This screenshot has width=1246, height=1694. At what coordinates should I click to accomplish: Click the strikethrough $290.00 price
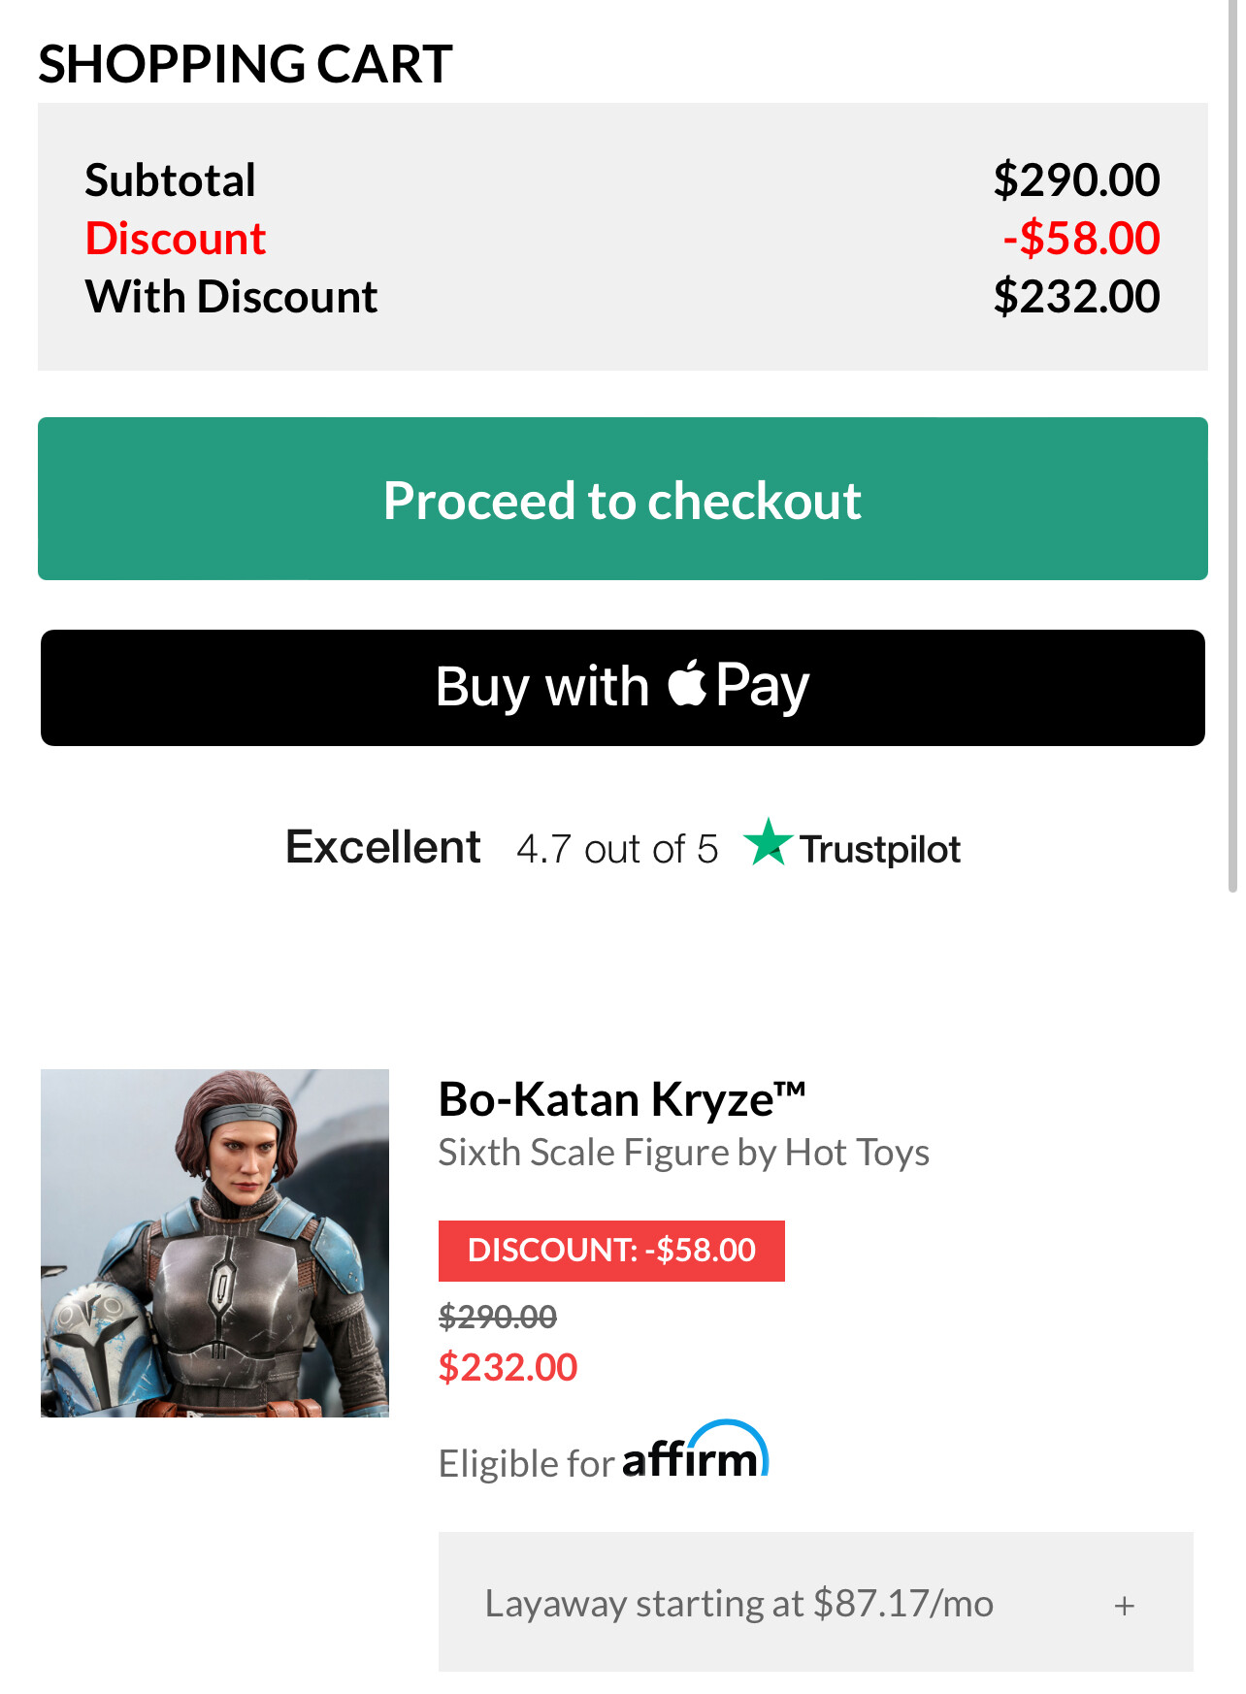498,1317
